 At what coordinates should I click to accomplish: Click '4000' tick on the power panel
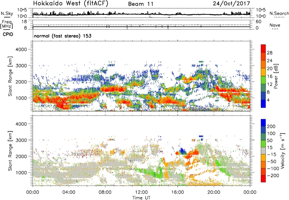21,49
